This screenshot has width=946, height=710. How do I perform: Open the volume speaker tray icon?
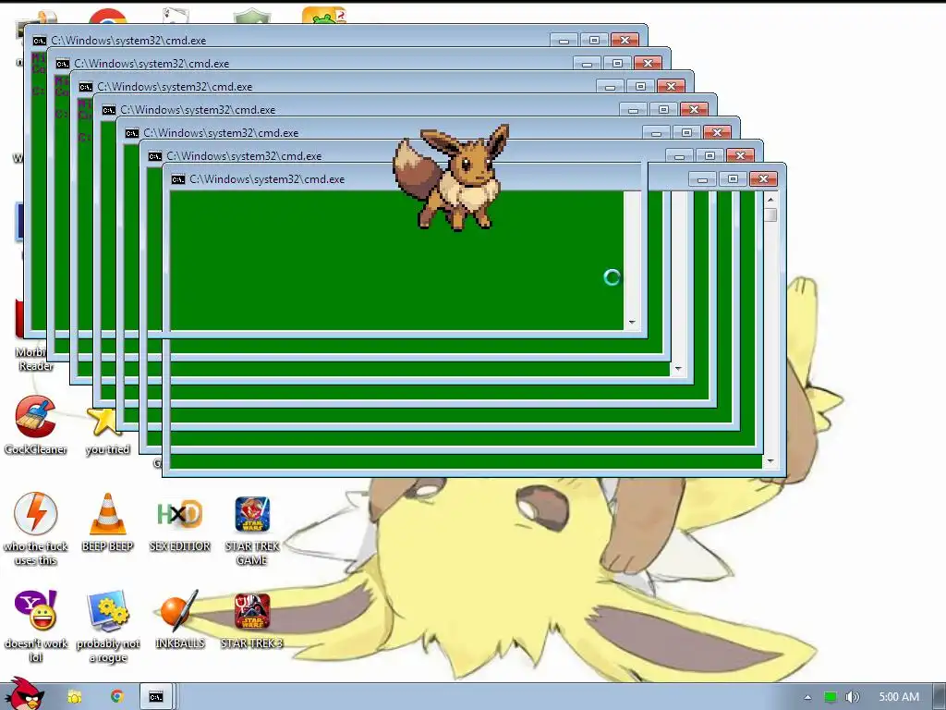click(x=852, y=697)
